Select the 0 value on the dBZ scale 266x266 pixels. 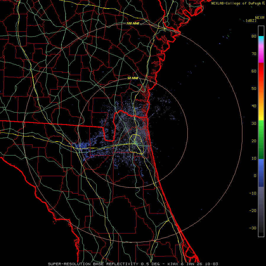[255, 176]
